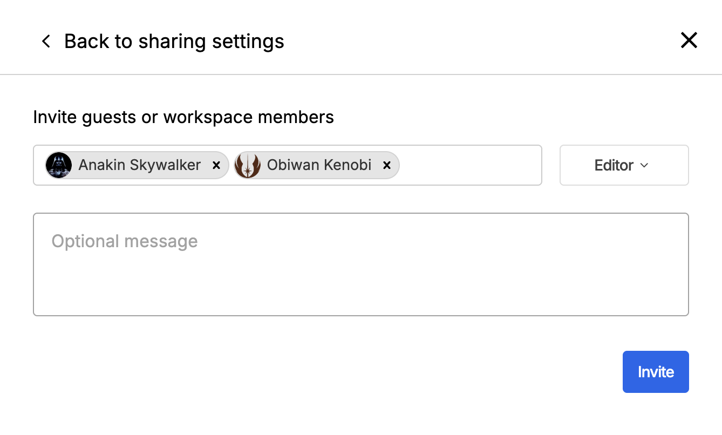
Task: Select the Obiwan Kenobi name chip
Action: (319, 165)
